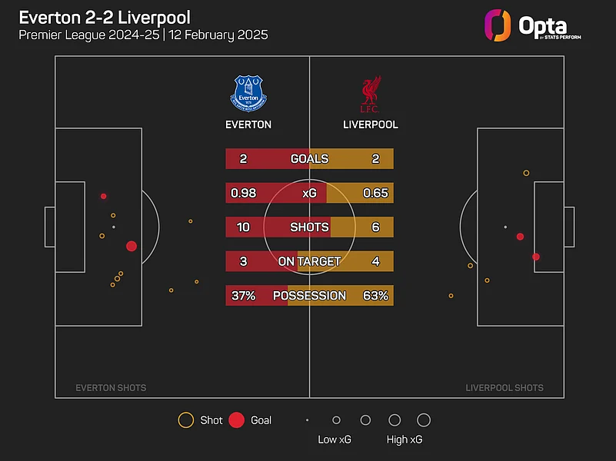616x461 pixels.
Task: Click Everton's 10 shots value
Action: pyautogui.click(x=243, y=227)
